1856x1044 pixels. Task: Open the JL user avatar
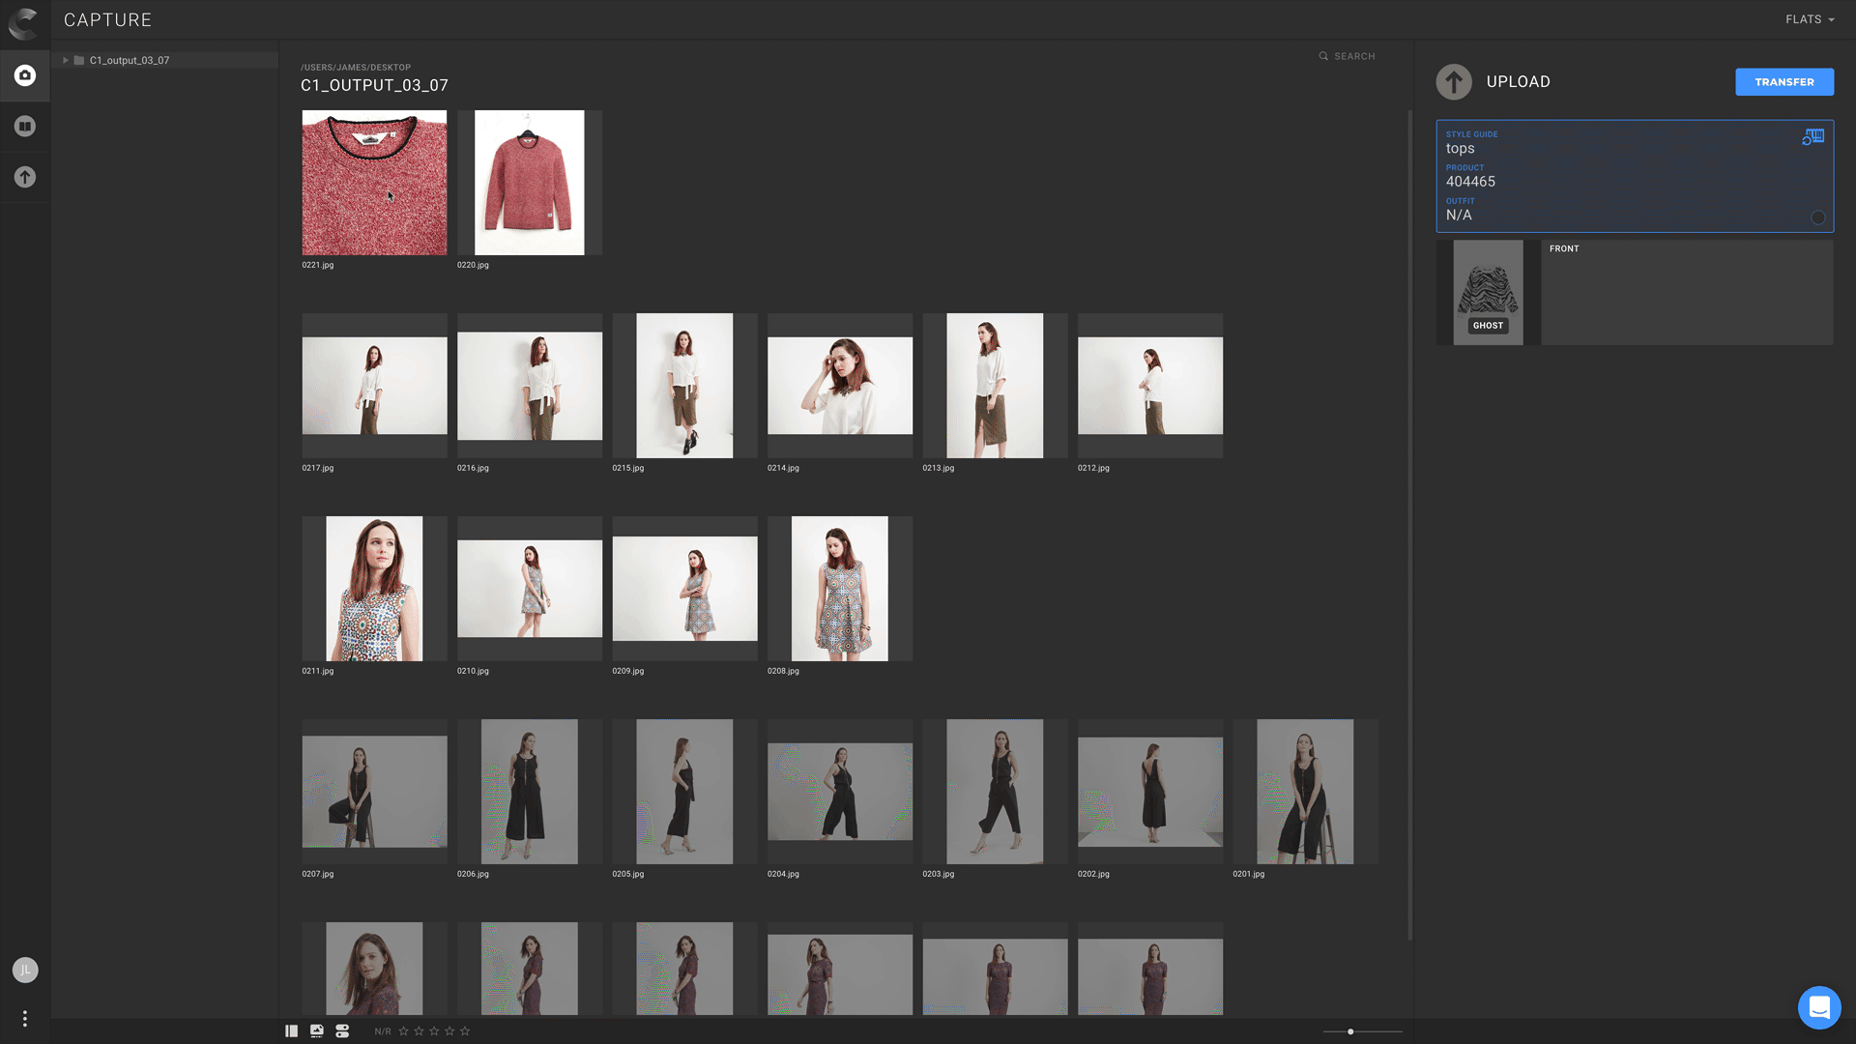pyautogui.click(x=25, y=970)
